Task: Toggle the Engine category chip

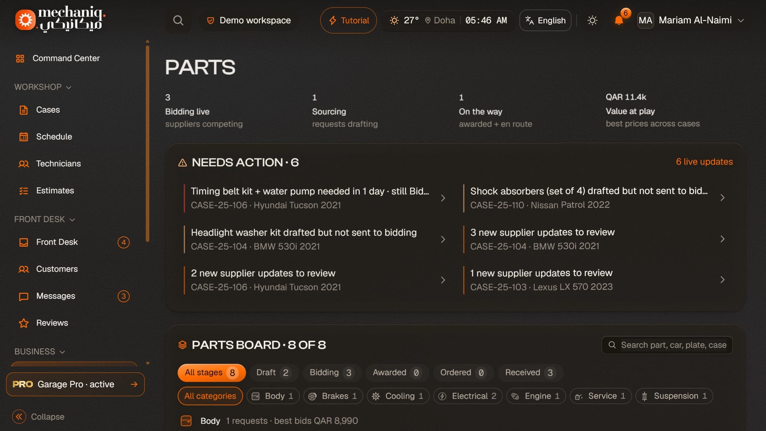Action: [536, 396]
